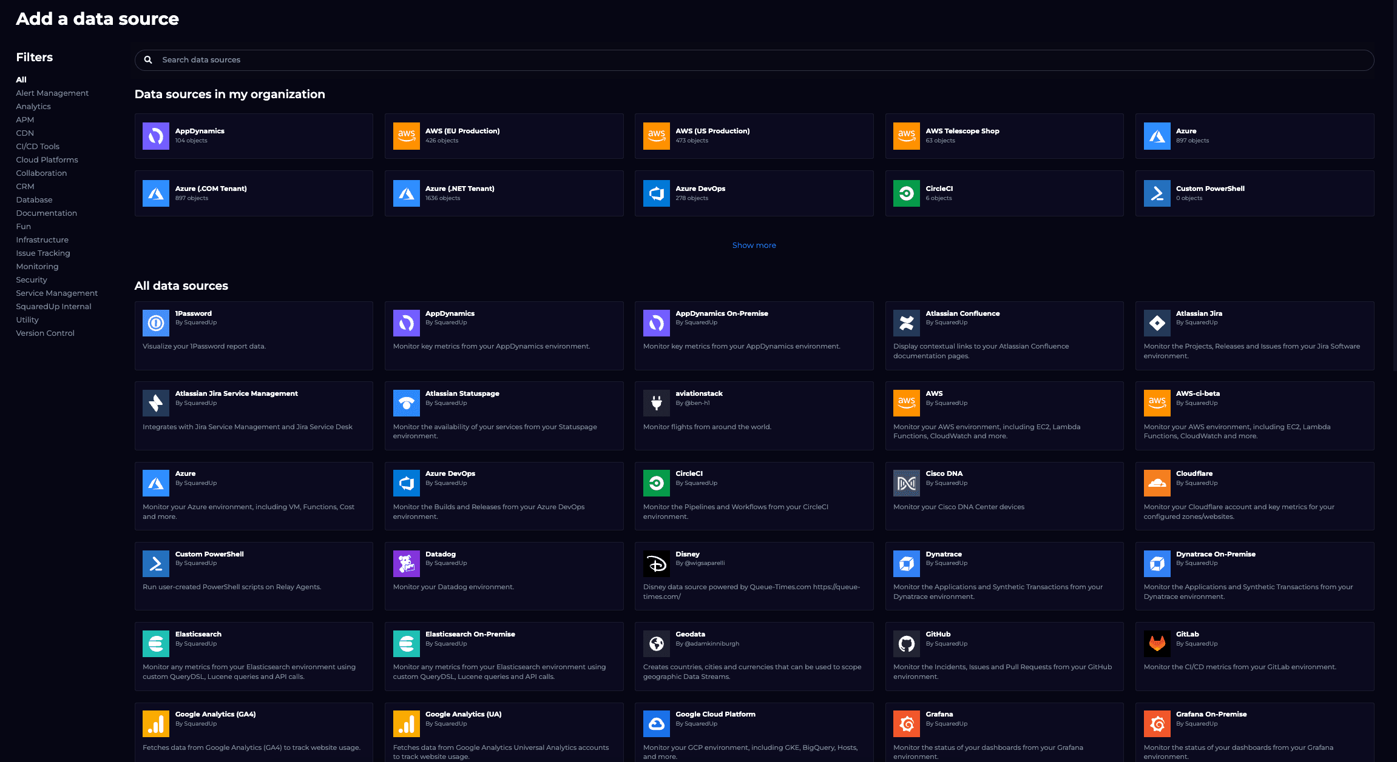1397x762 pixels.
Task: Filter by Database category
Action: point(34,199)
